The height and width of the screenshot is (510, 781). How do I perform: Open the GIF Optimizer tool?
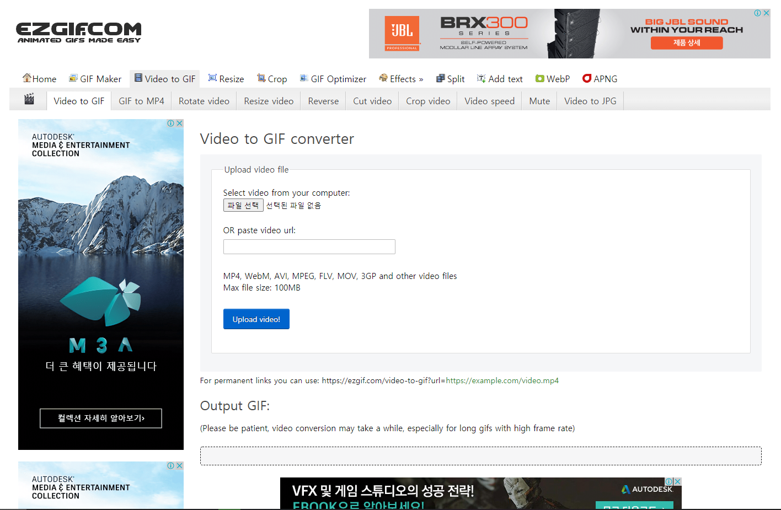(x=333, y=79)
